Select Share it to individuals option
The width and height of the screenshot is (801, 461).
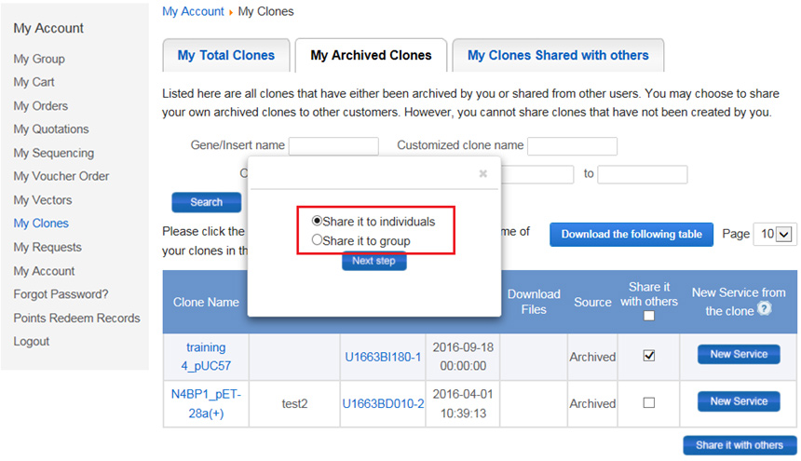pos(318,222)
